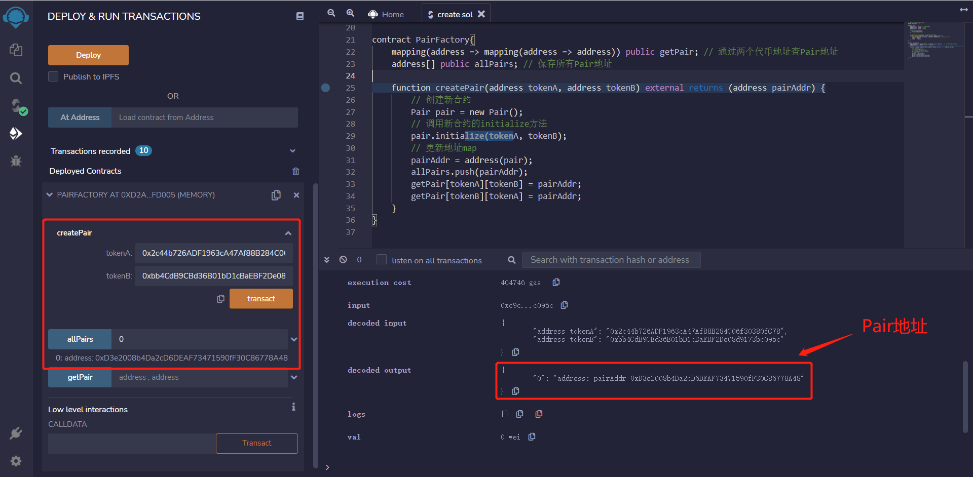
Task: Open the Settings gear in sidebar
Action: click(x=16, y=461)
